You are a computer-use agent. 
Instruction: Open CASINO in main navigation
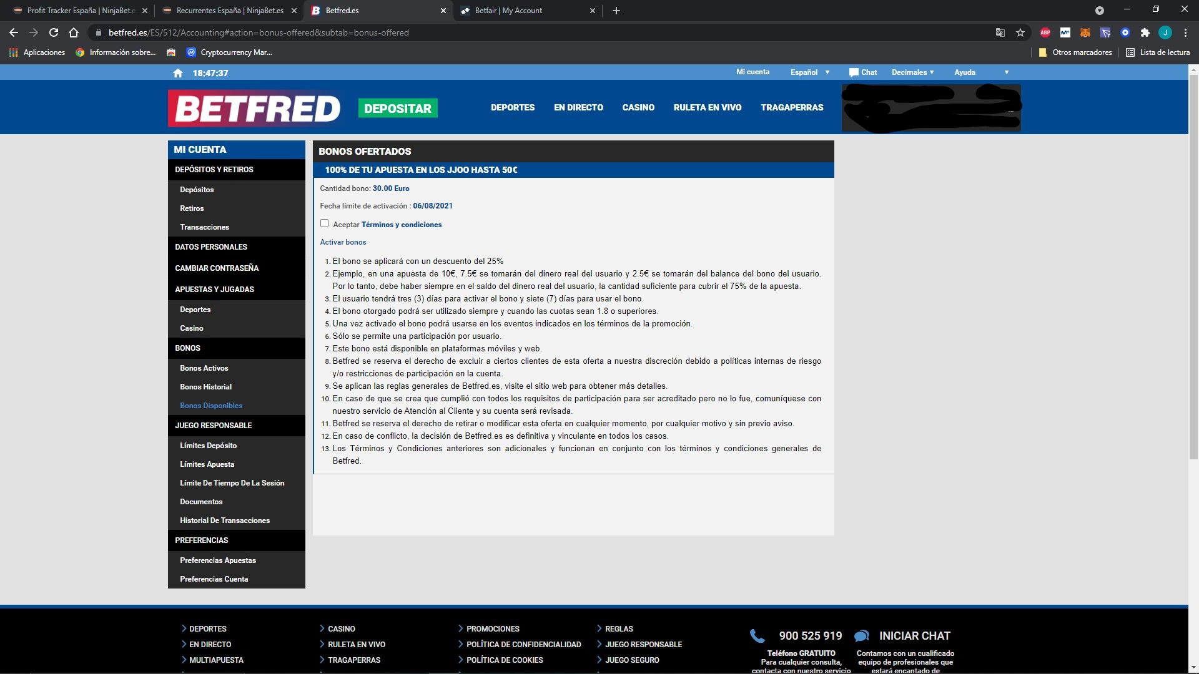638,107
